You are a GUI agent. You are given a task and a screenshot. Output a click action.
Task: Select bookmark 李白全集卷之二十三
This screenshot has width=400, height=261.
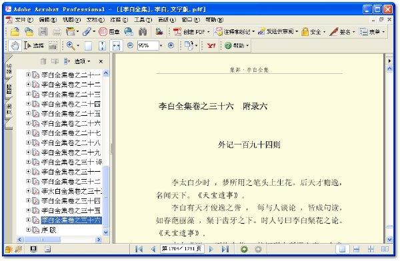pyautogui.click(x=71, y=94)
